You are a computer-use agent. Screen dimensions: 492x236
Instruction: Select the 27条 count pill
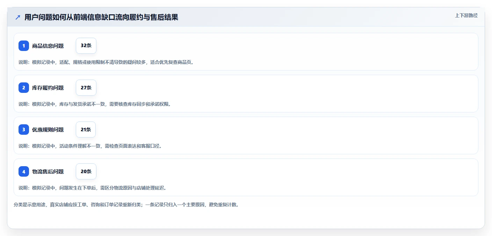click(x=86, y=88)
